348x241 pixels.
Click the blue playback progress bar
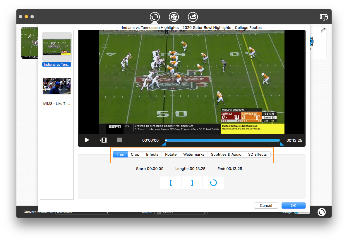[222, 141]
